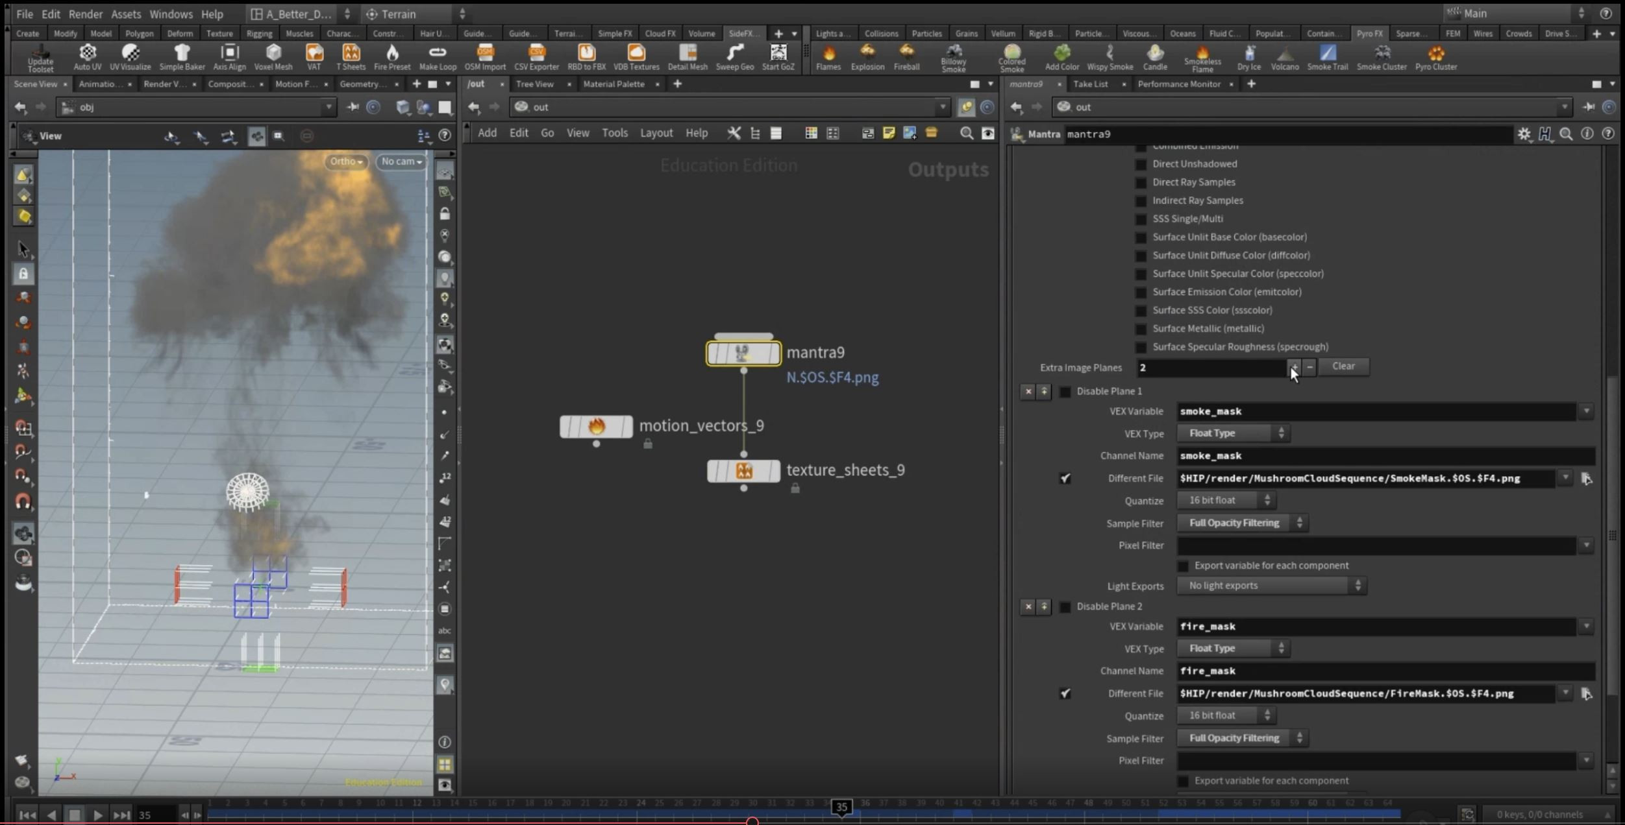This screenshot has height=825, width=1625.
Task: Uncheck Different File for the SmokeMask plane
Action: coord(1065,478)
